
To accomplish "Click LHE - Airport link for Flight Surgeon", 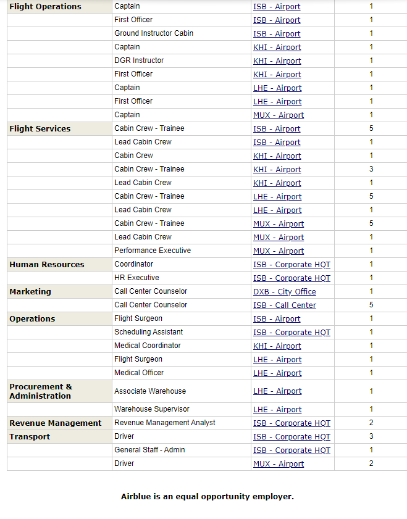I will (277, 359).
